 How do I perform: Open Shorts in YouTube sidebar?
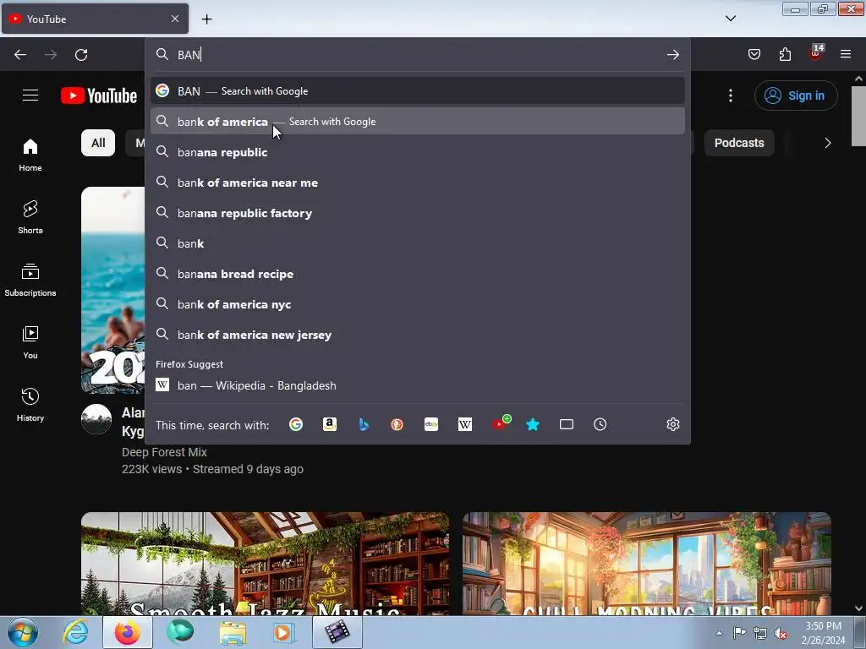(x=30, y=217)
